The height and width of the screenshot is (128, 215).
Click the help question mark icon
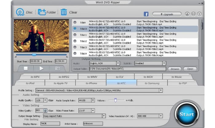[x=199, y=14]
